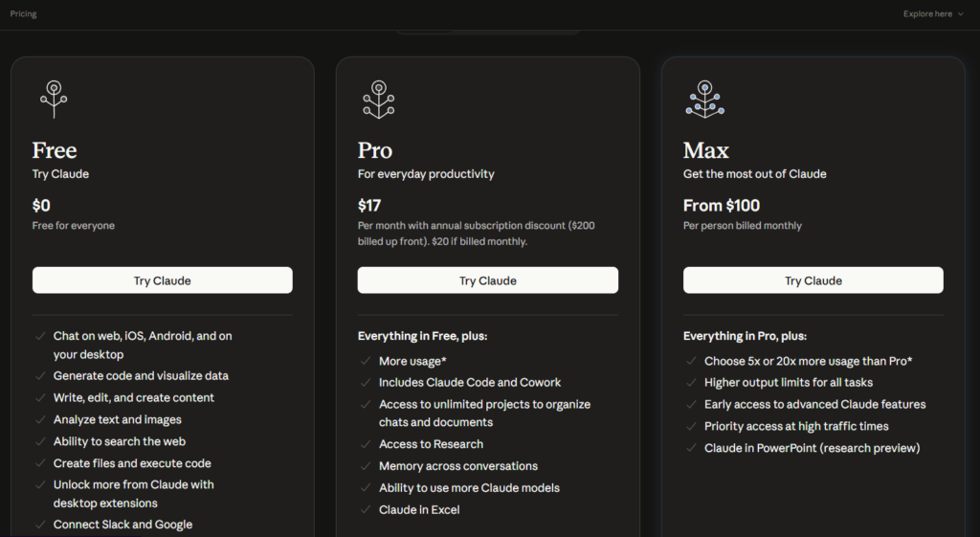Select the Pricing item in top bar

pyautogui.click(x=23, y=14)
